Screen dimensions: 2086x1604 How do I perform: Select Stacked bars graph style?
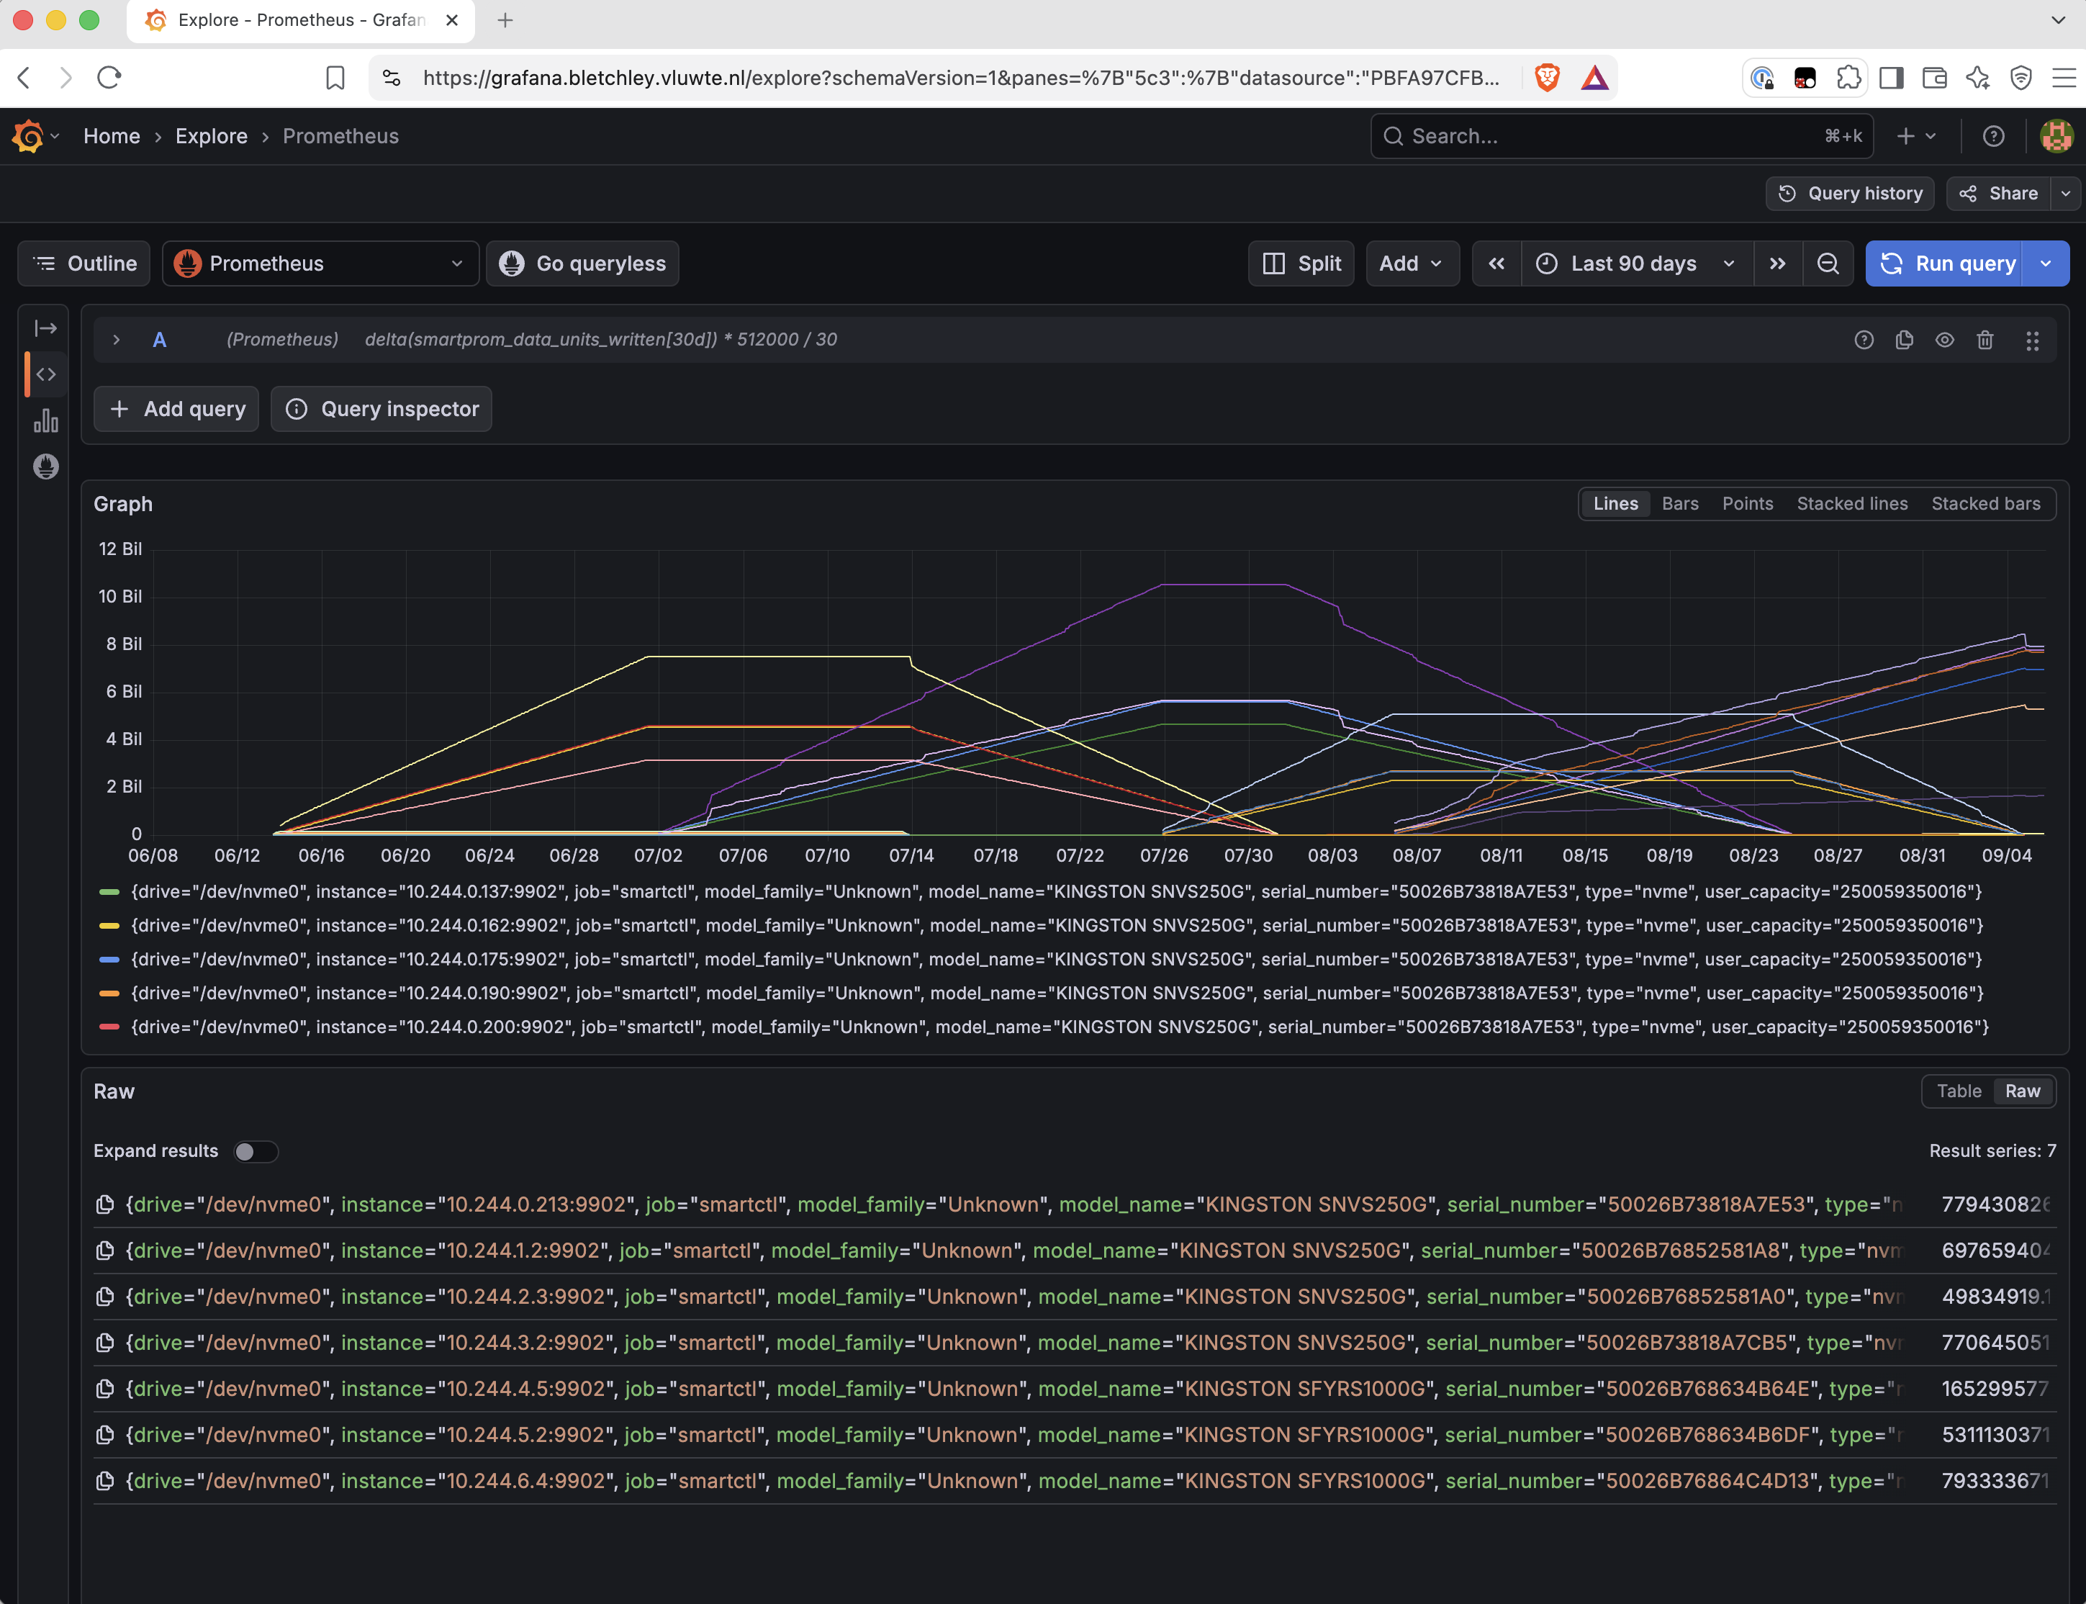coord(1986,504)
